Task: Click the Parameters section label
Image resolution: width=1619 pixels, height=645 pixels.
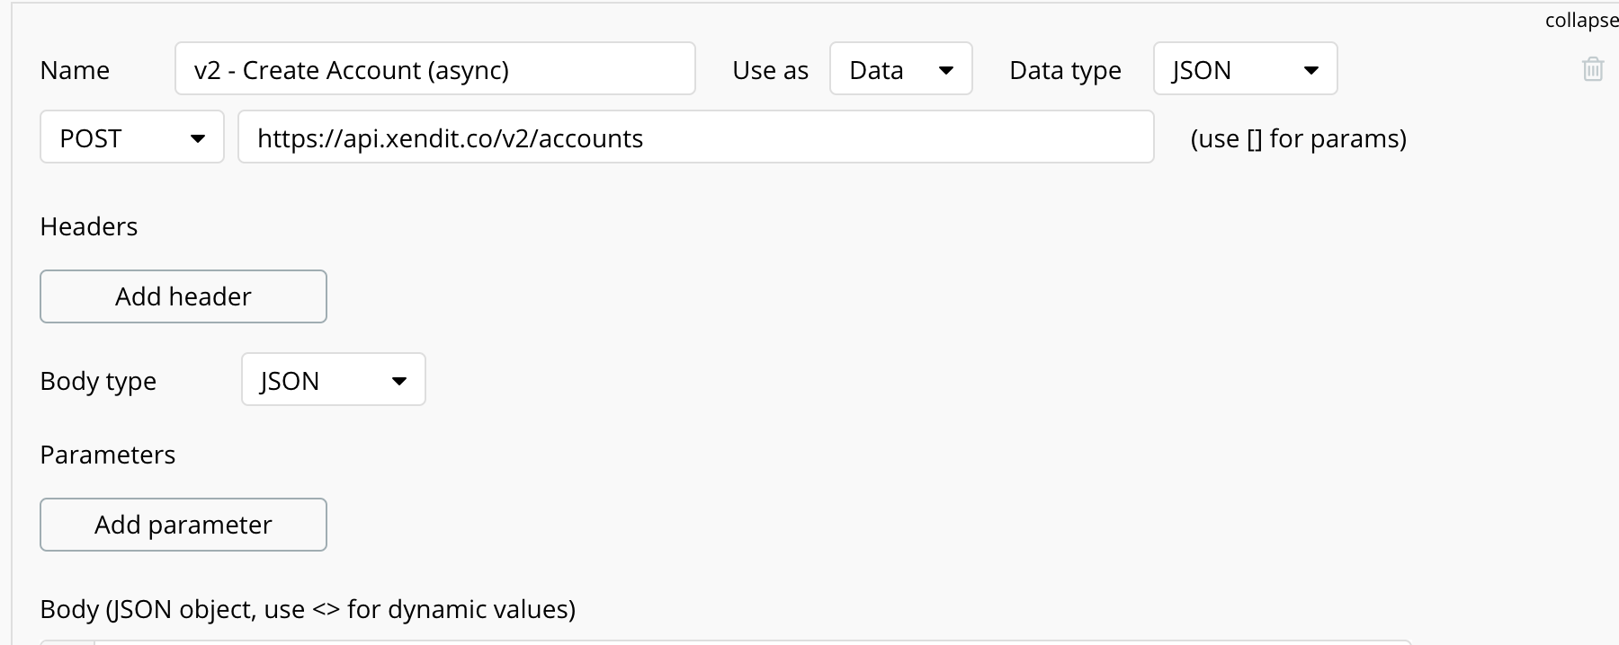Action: tap(108, 455)
